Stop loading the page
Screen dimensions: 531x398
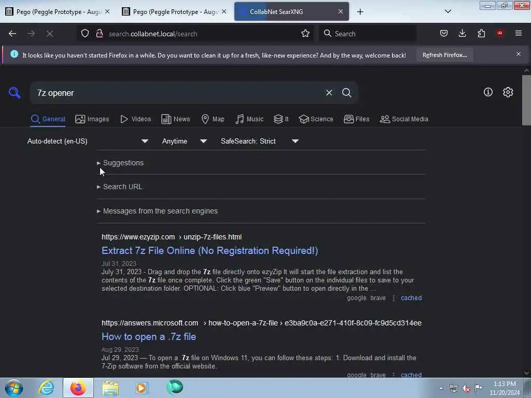[50, 34]
